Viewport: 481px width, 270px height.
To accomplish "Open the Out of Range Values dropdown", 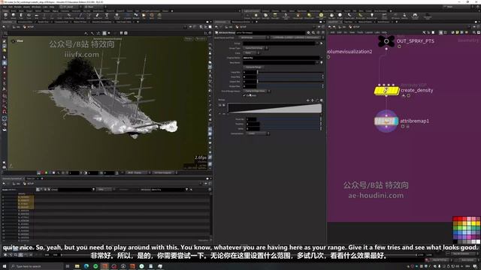I will [x=257, y=91].
